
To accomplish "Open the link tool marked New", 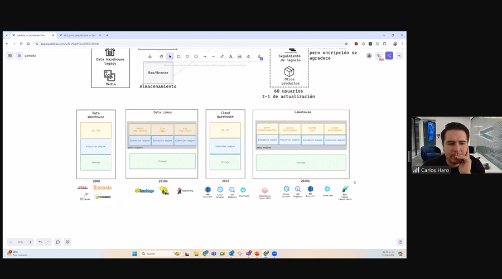I will pyautogui.click(x=379, y=56).
